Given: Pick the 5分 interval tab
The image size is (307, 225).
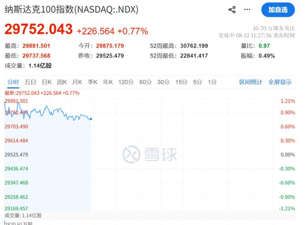Looking at the screenshot, I should 198,82.
